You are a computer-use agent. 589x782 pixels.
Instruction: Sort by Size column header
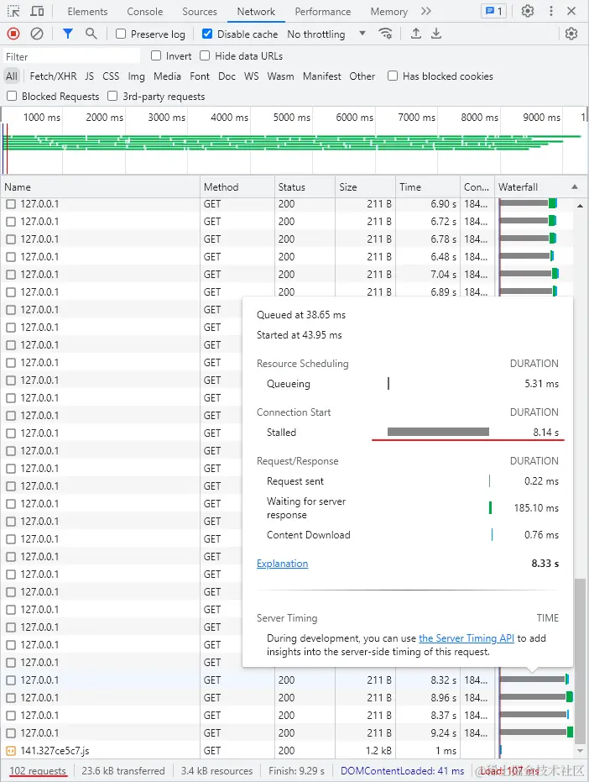tap(365, 187)
